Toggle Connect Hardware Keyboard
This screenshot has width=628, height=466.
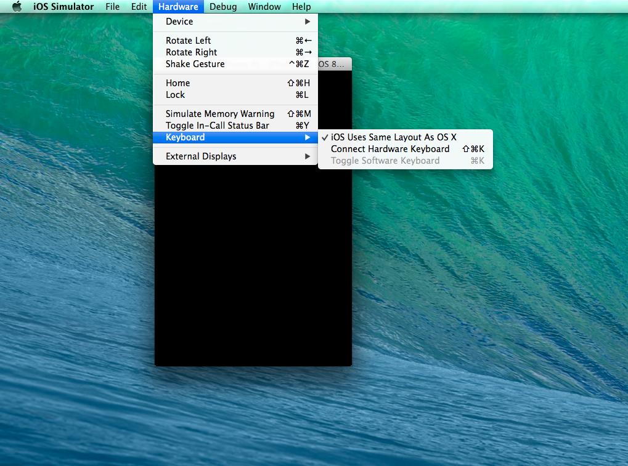click(406, 149)
